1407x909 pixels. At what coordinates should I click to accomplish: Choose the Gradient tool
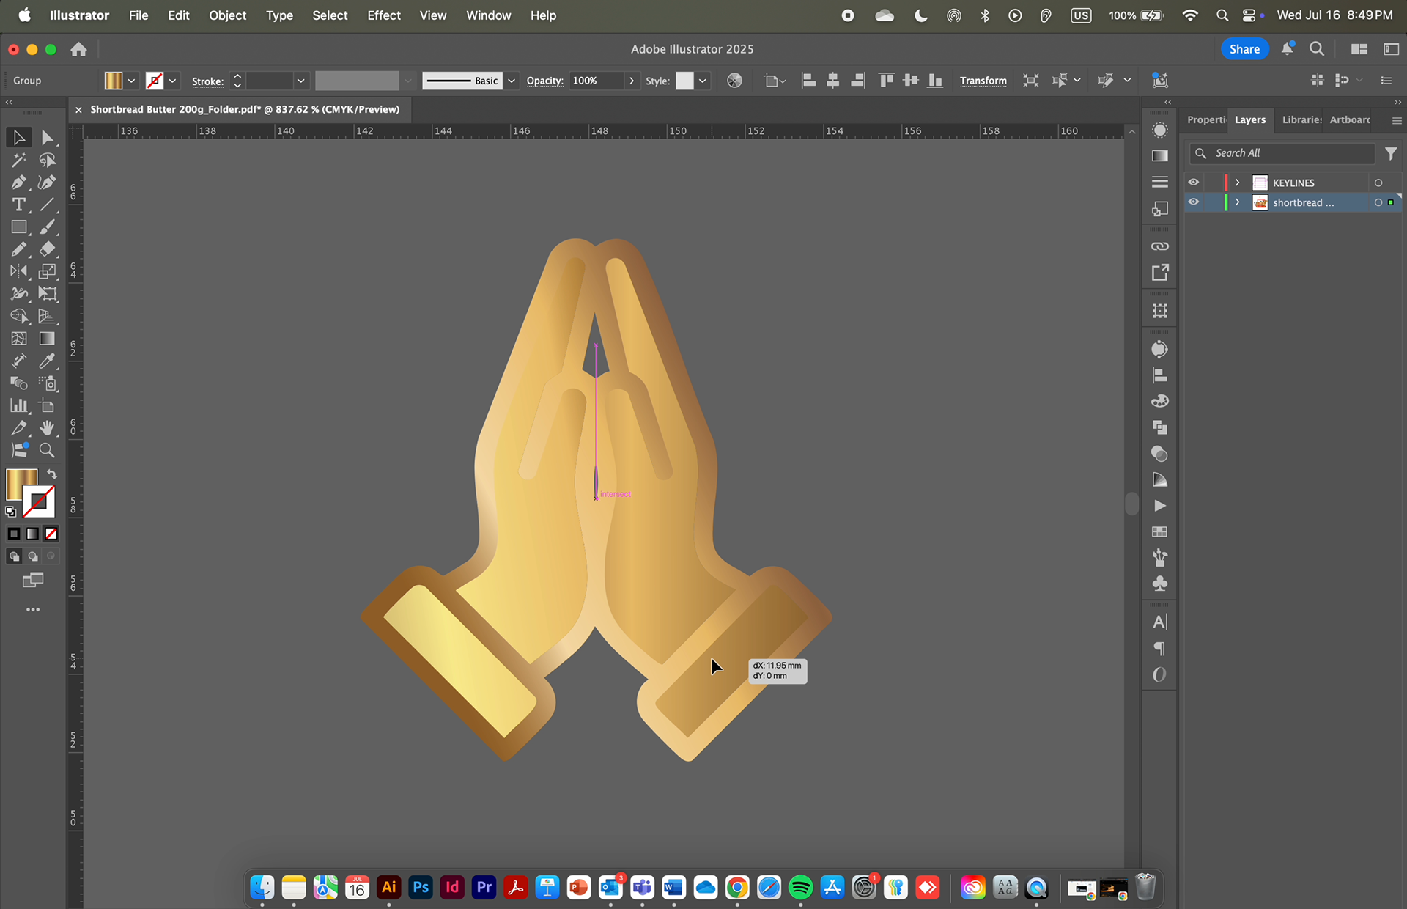pyautogui.click(x=47, y=339)
